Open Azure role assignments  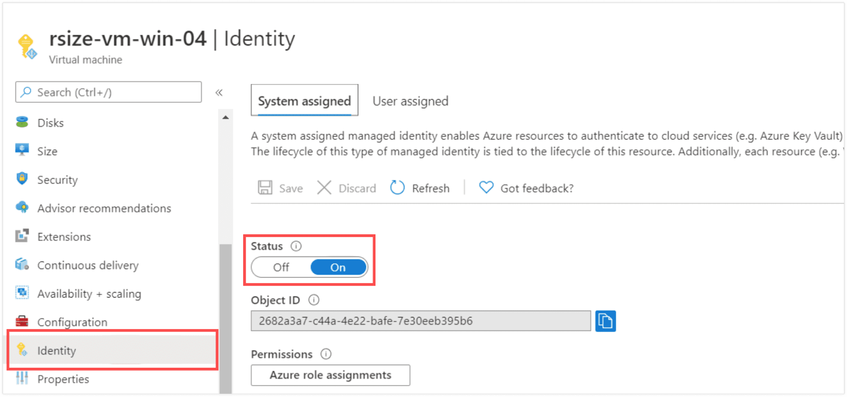(x=330, y=375)
